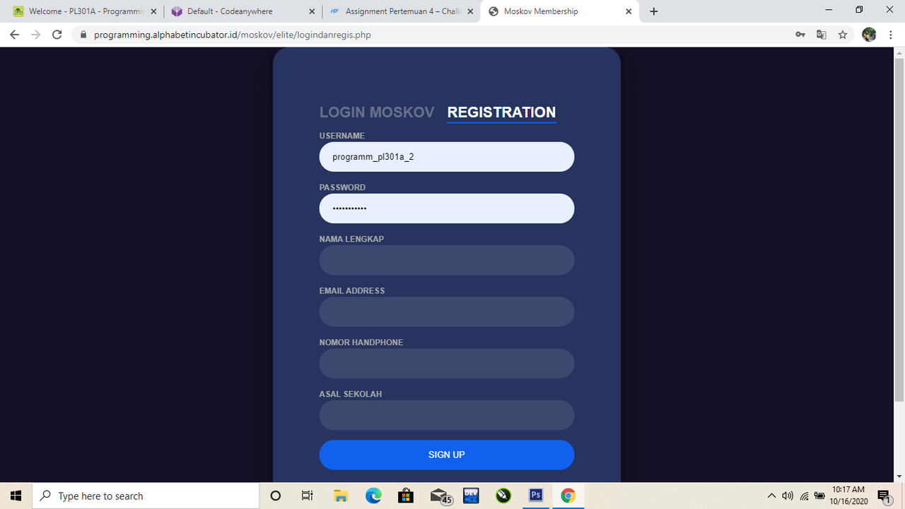This screenshot has height=509, width=905.
Task: Open a new browser tab
Action: [654, 11]
